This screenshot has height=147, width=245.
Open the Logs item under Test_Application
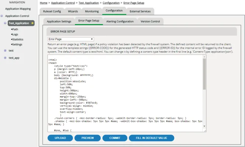(x=15, y=34)
